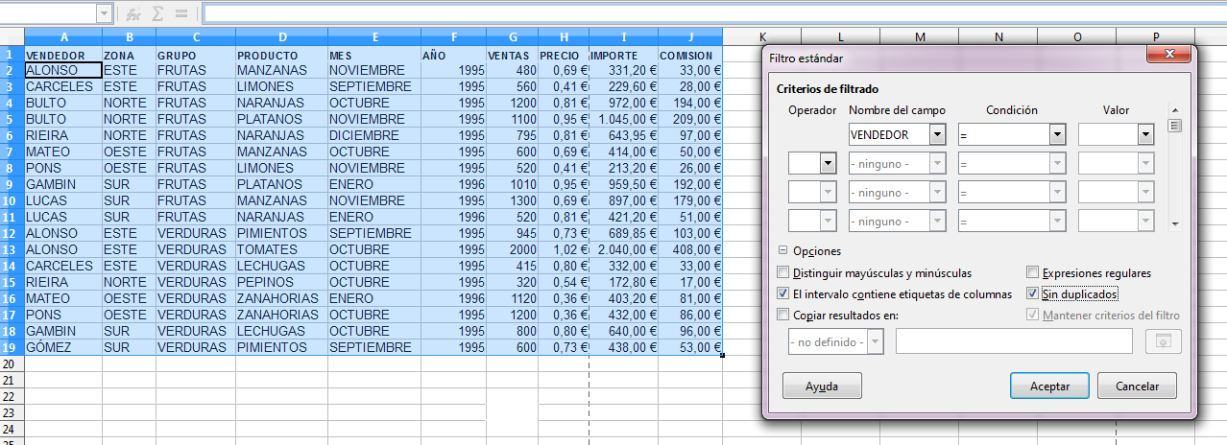
Task: Select row 20 header
Action: (12, 363)
